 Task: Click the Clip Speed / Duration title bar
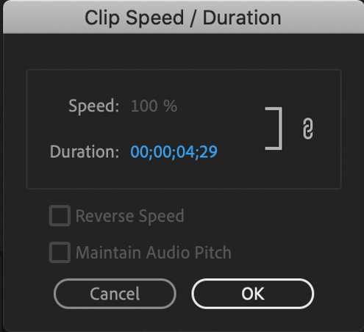(183, 17)
